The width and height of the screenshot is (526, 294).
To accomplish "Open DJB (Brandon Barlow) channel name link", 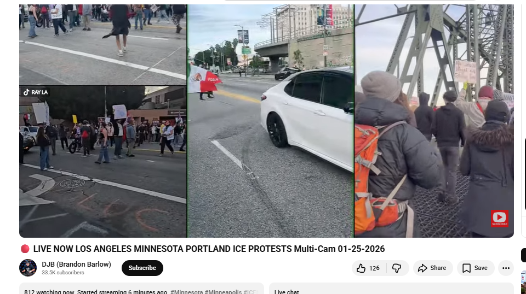I will tap(77, 264).
